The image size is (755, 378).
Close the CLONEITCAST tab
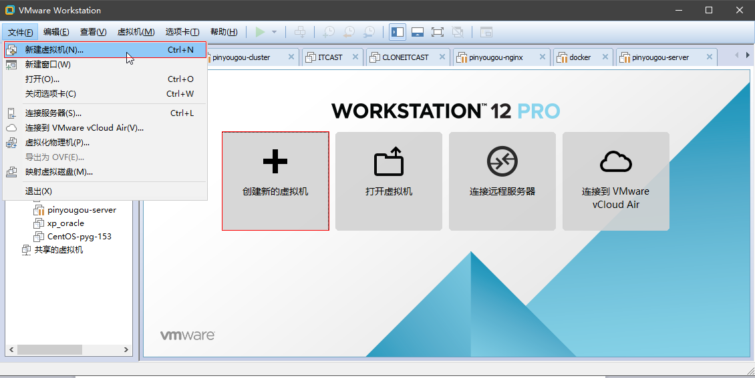point(441,57)
